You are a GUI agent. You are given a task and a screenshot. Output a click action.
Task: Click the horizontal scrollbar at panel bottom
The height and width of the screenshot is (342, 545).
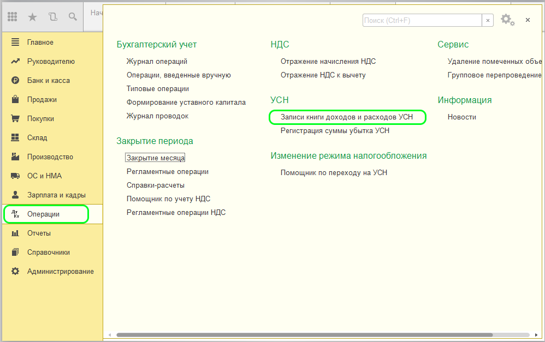304,335
